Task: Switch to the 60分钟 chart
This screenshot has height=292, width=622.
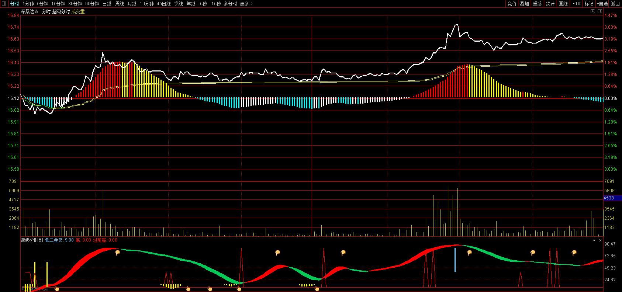Action: pyautogui.click(x=92, y=4)
